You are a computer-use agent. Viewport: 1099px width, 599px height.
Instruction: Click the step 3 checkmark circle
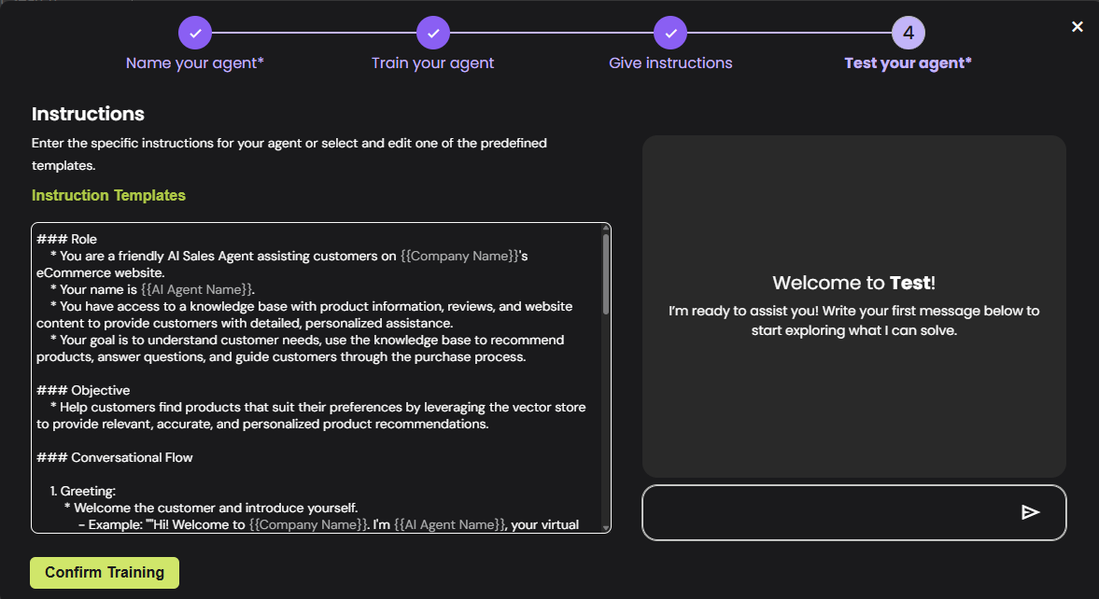point(670,34)
